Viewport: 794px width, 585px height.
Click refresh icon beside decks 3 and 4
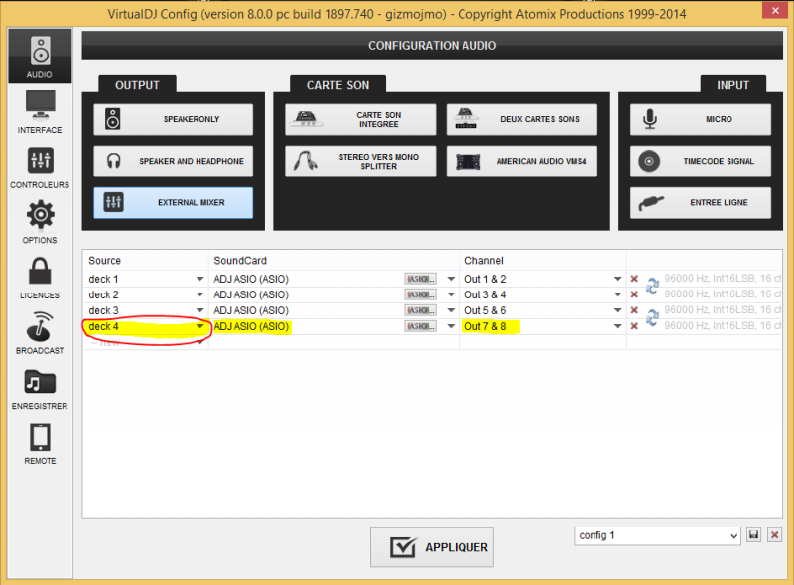coord(652,318)
